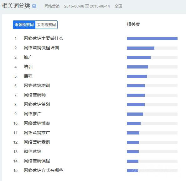Select keyword 网络营销案例
Image resolution: width=186 pixels, height=181 pixels.
37,142
